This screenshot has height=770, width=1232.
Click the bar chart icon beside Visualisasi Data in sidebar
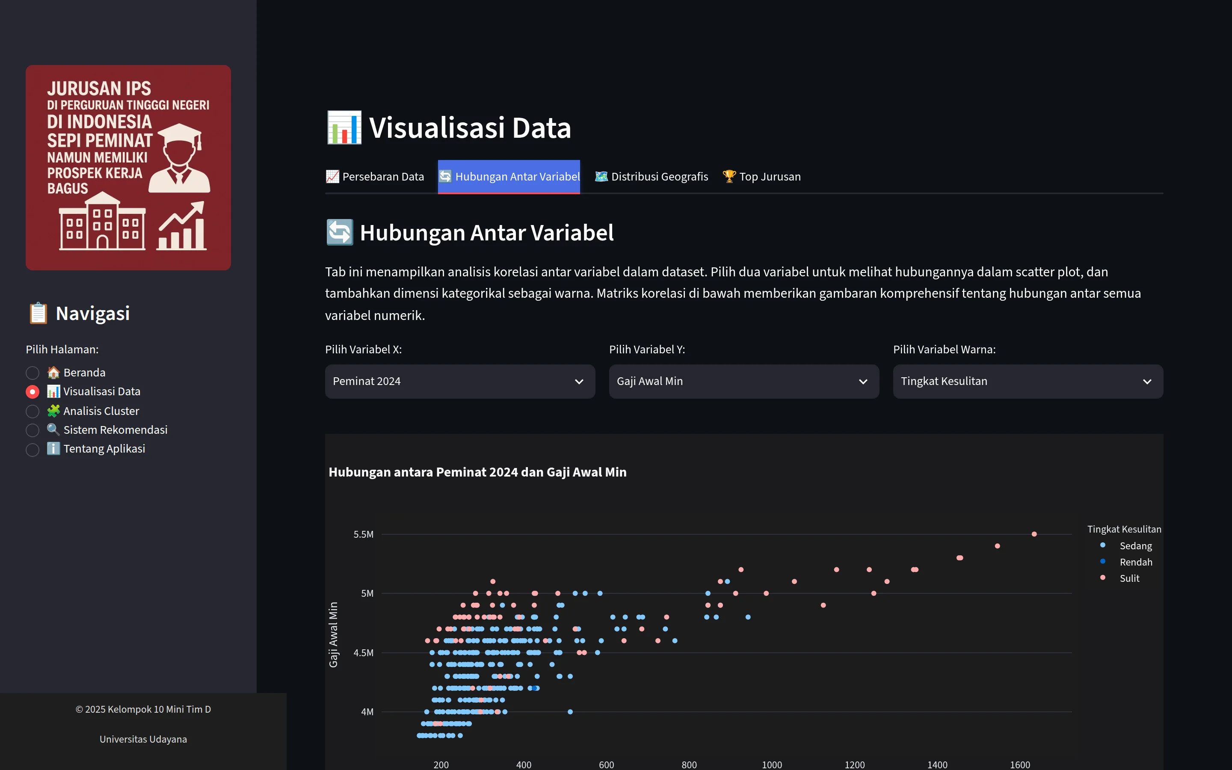tap(53, 391)
